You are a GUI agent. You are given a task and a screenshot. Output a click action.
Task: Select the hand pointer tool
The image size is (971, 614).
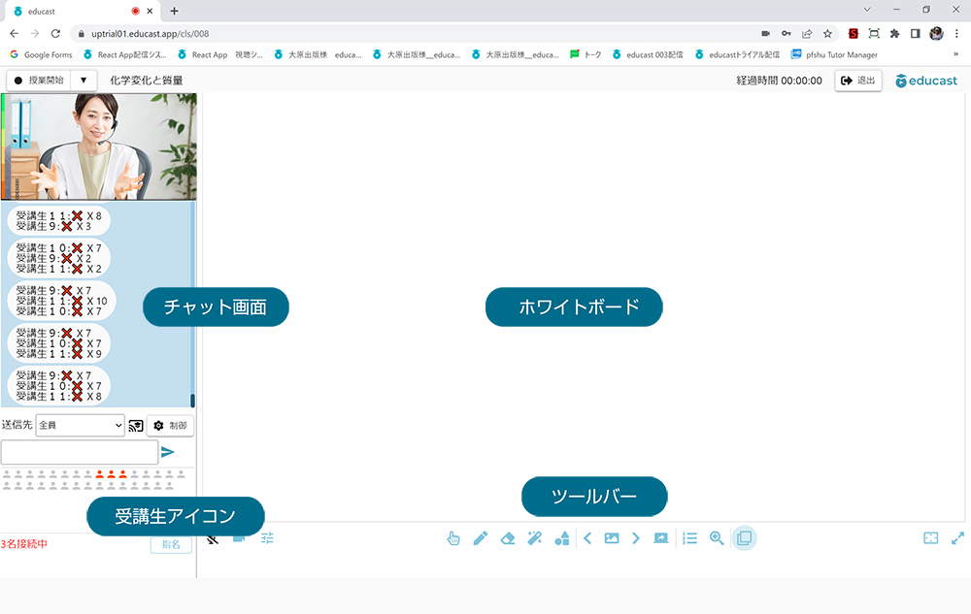453,538
